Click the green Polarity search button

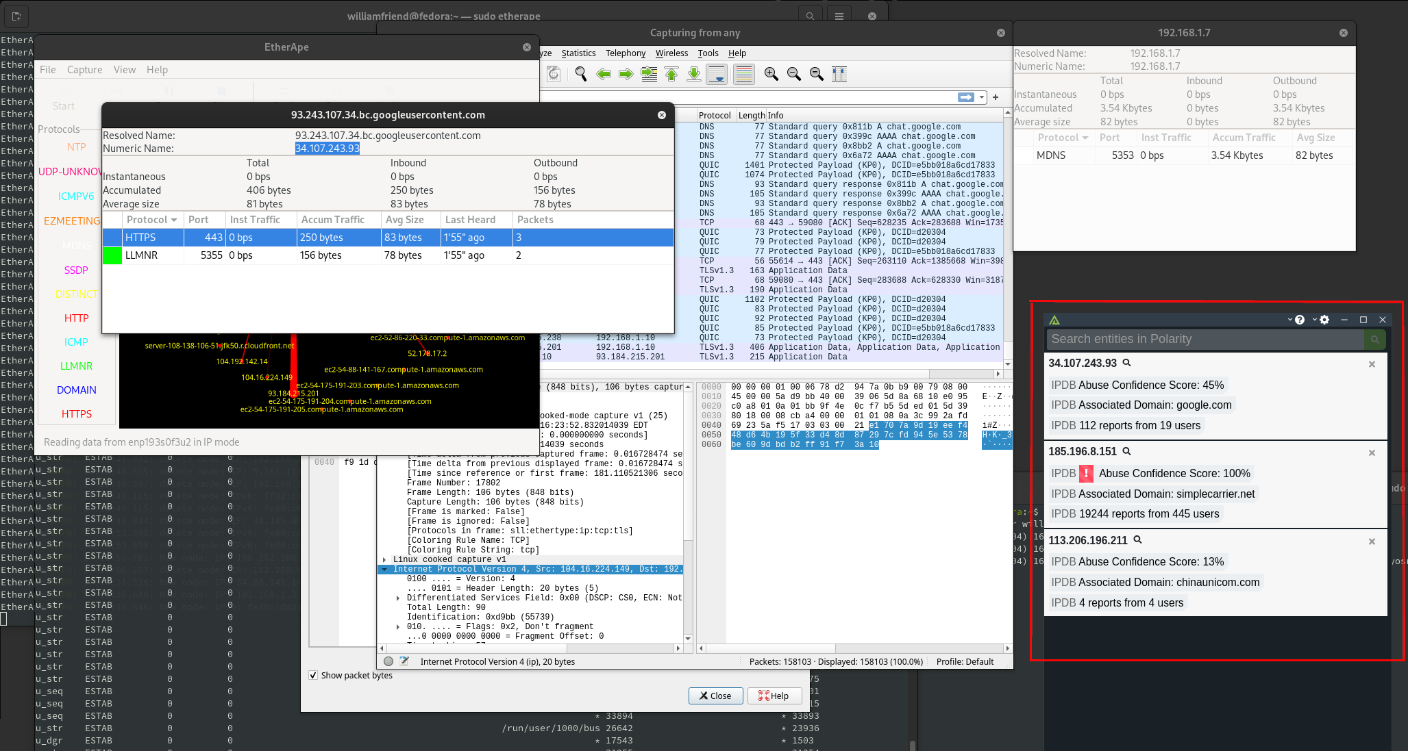coord(1374,339)
